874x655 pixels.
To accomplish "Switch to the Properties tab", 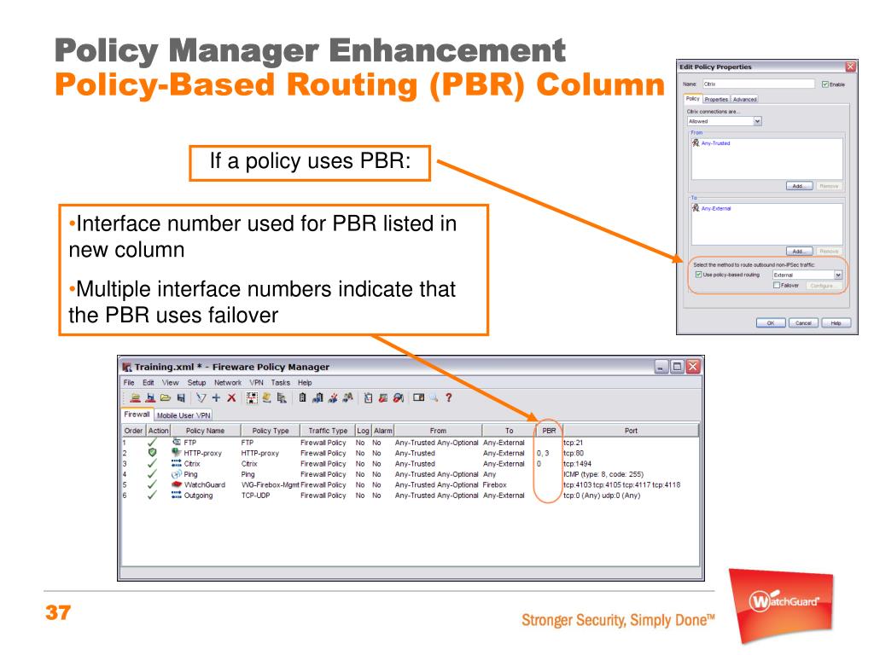I will click(x=716, y=99).
